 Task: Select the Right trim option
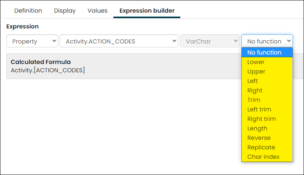click(x=267, y=119)
